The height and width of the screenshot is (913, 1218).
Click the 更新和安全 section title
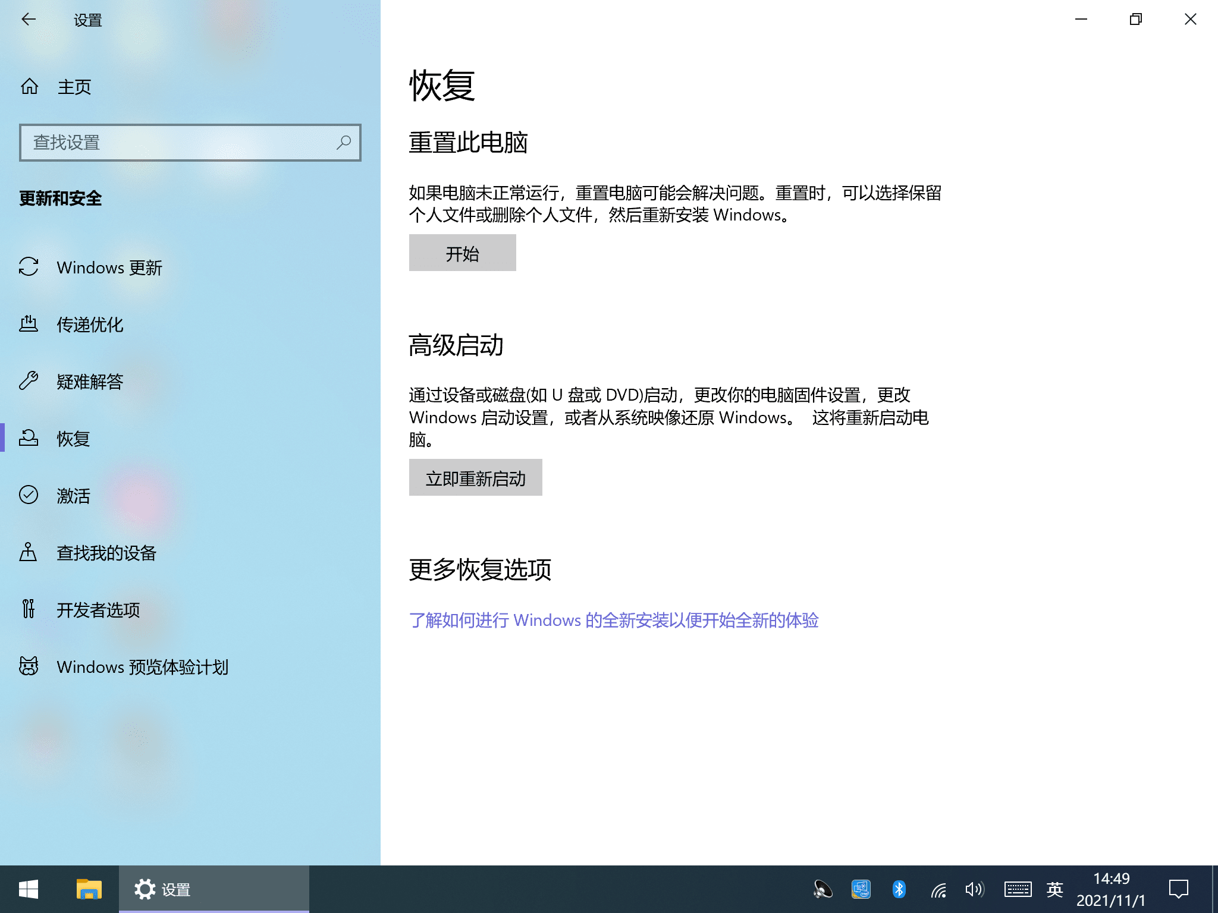(x=60, y=198)
